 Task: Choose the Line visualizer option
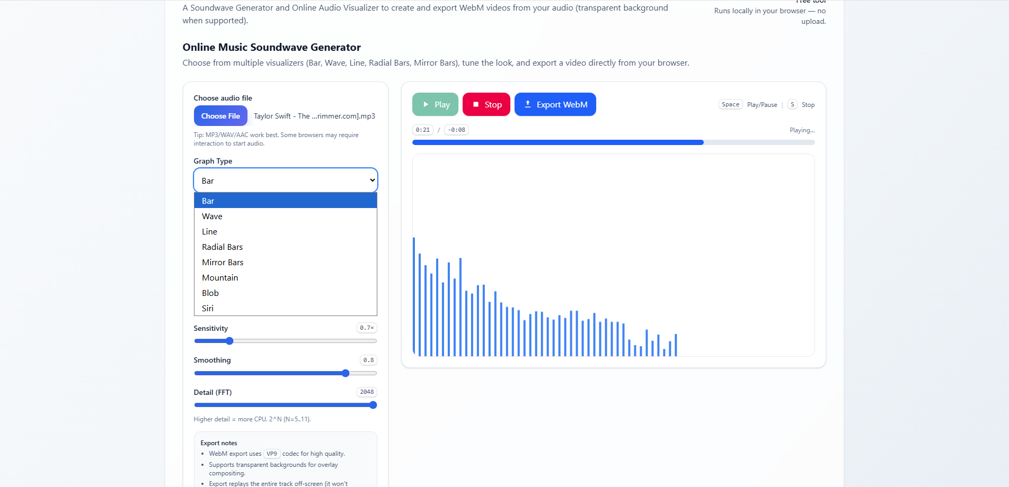[x=286, y=231]
